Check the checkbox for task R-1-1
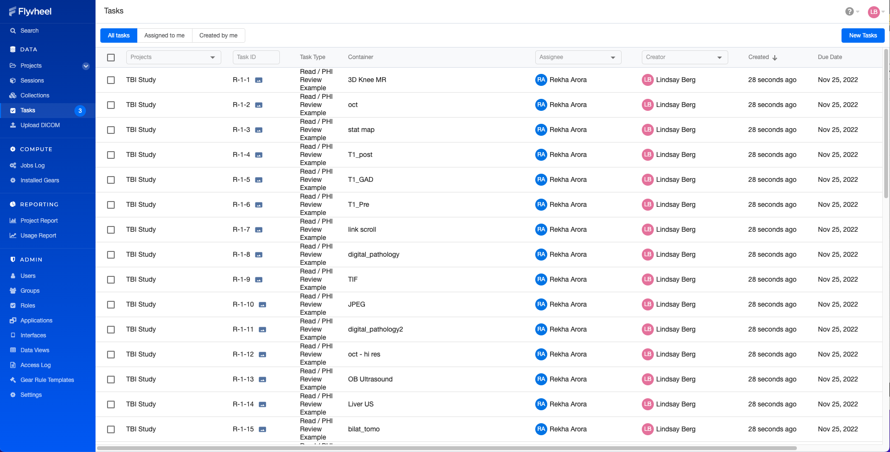 point(111,80)
